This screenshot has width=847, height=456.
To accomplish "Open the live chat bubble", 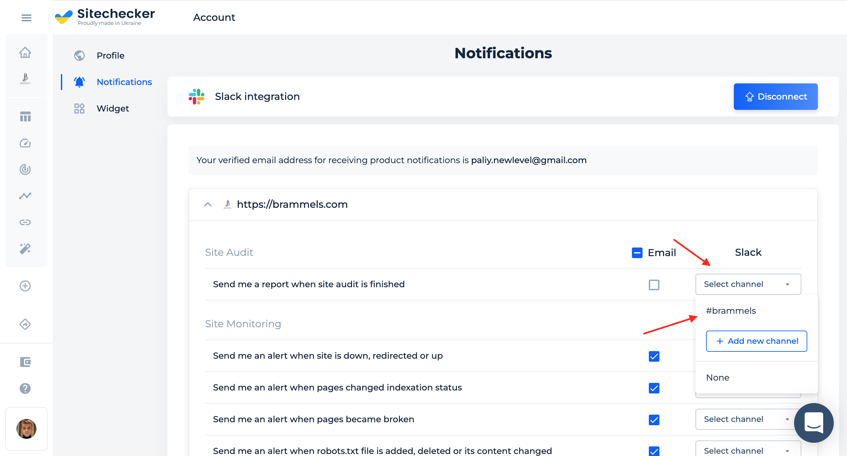I will [814, 423].
